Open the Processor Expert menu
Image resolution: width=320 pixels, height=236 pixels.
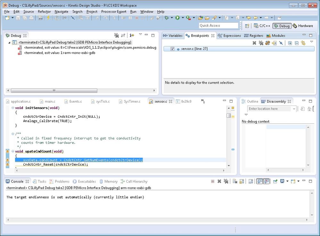[114, 12]
